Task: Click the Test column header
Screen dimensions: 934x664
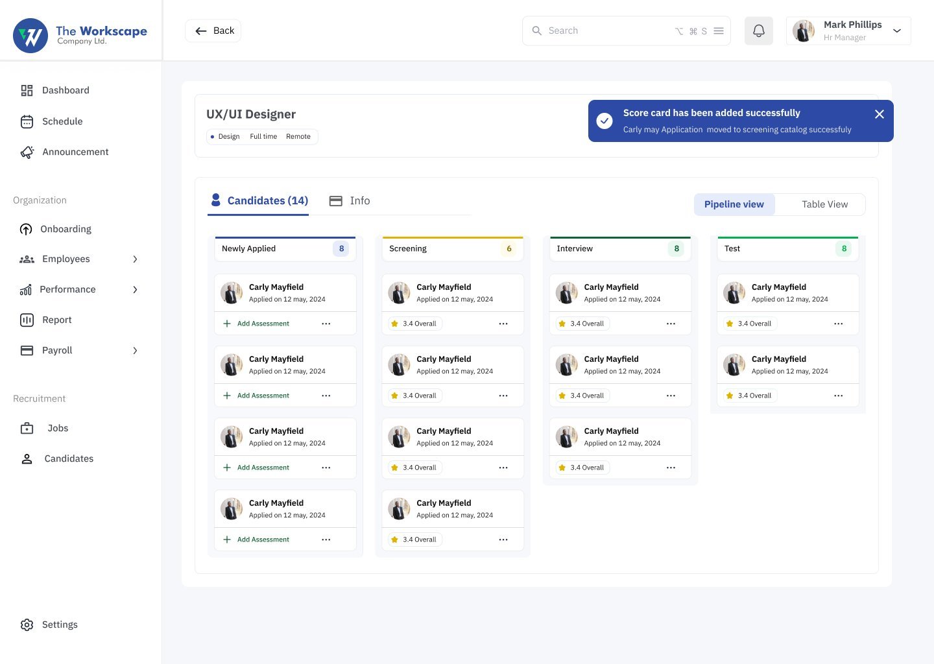Action: (x=788, y=249)
